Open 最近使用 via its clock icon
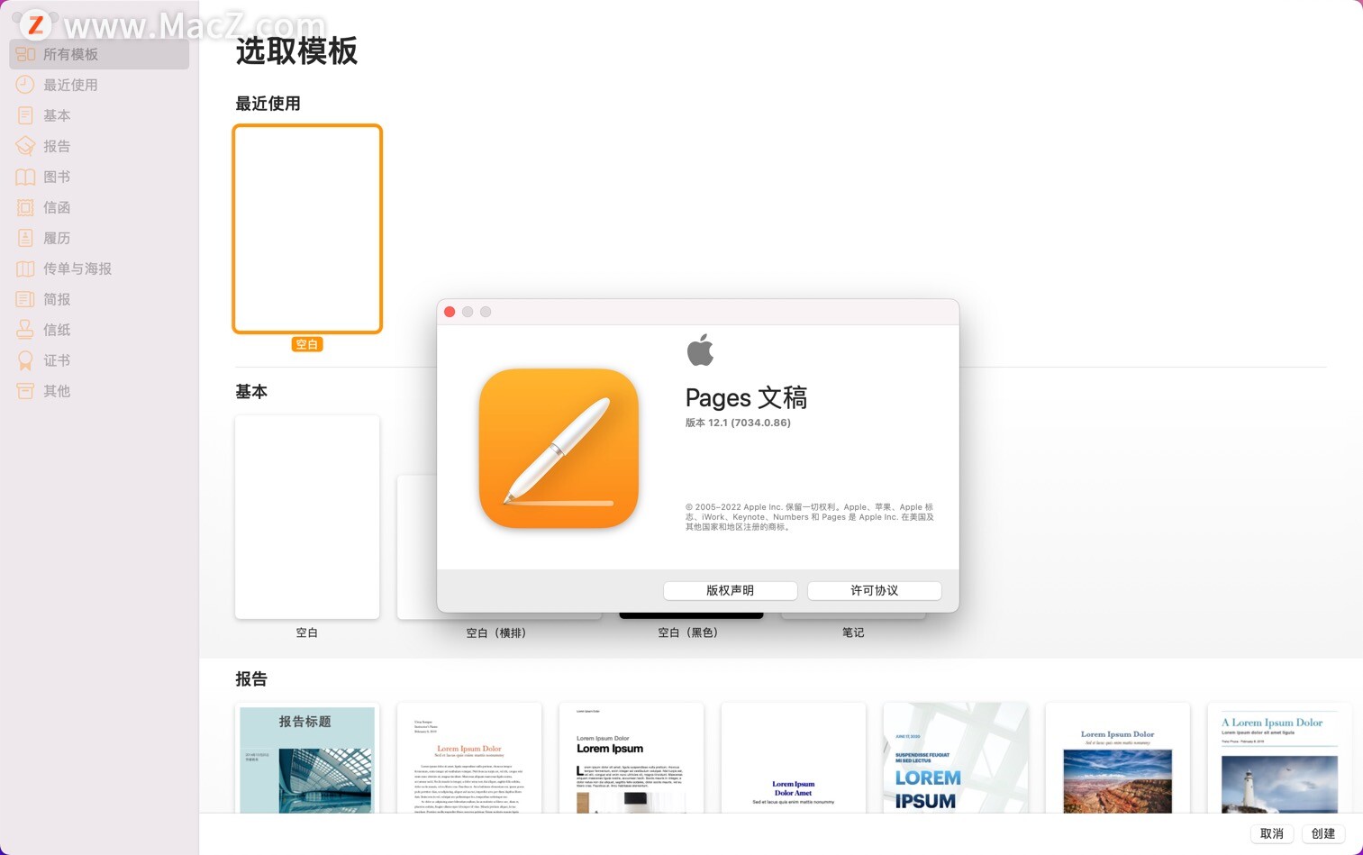1363x855 pixels. point(25,85)
